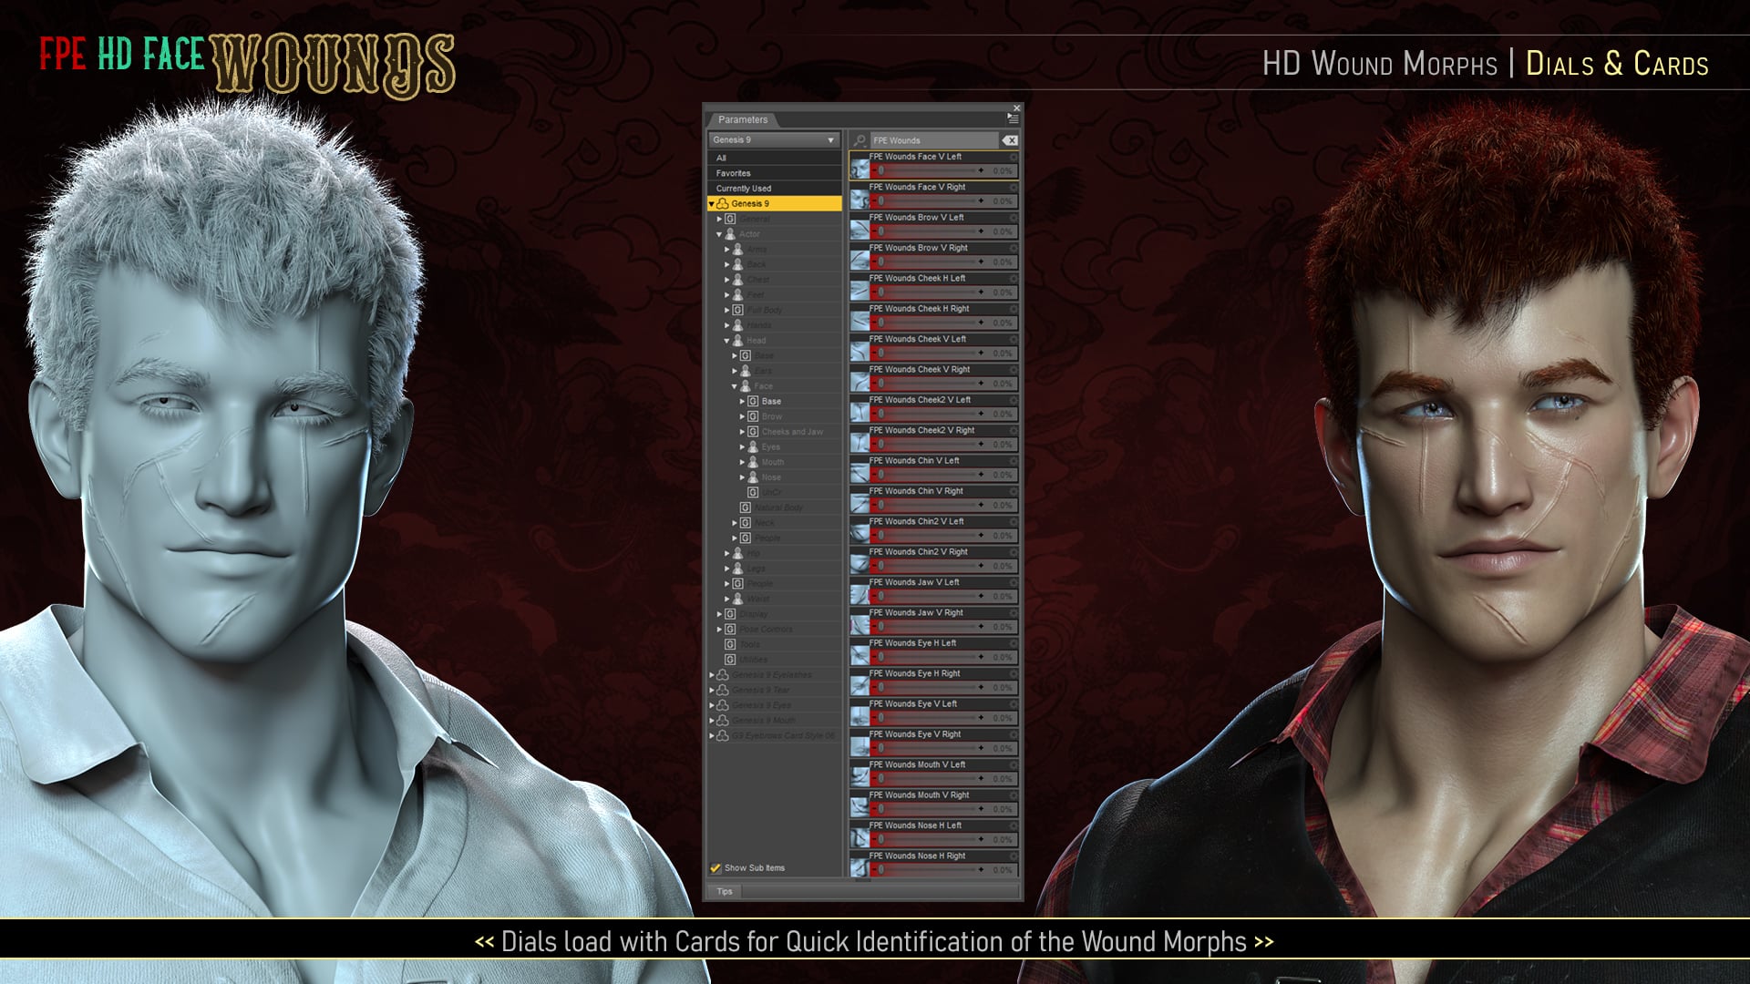The width and height of the screenshot is (1750, 984).
Task: Open the gear settings for FPE Wounds Face V Left
Action: 1014,157
